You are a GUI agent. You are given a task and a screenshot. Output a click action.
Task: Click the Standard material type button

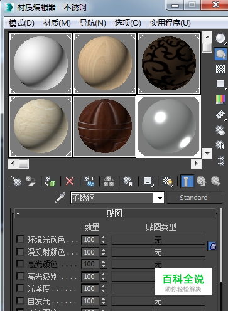coord(194,198)
